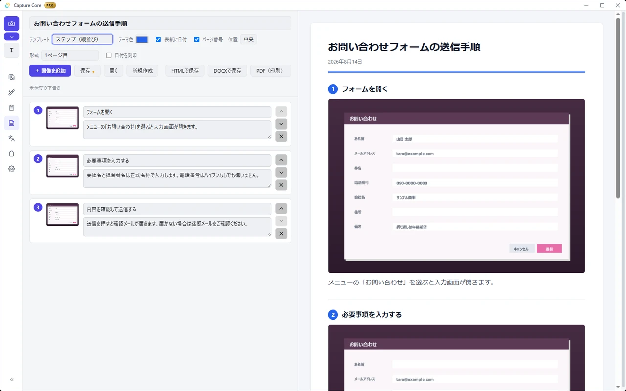Screen dimensions: 626x391
Task: Edit the 必要事項を入力する step title field
Action: click(177, 160)
